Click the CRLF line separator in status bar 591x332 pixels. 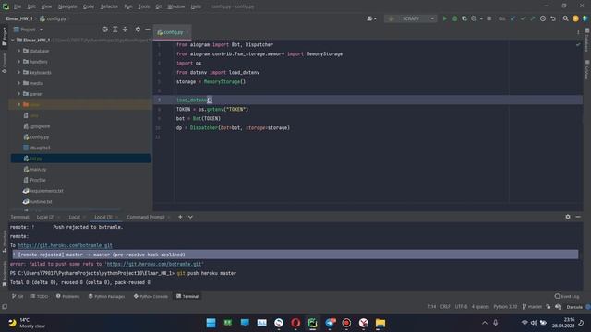click(445, 307)
